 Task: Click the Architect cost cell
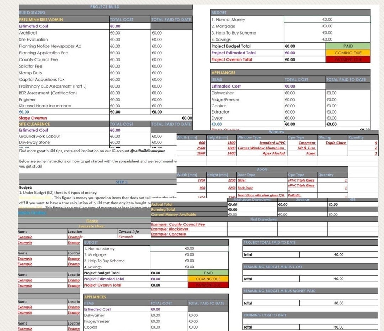click(121, 32)
